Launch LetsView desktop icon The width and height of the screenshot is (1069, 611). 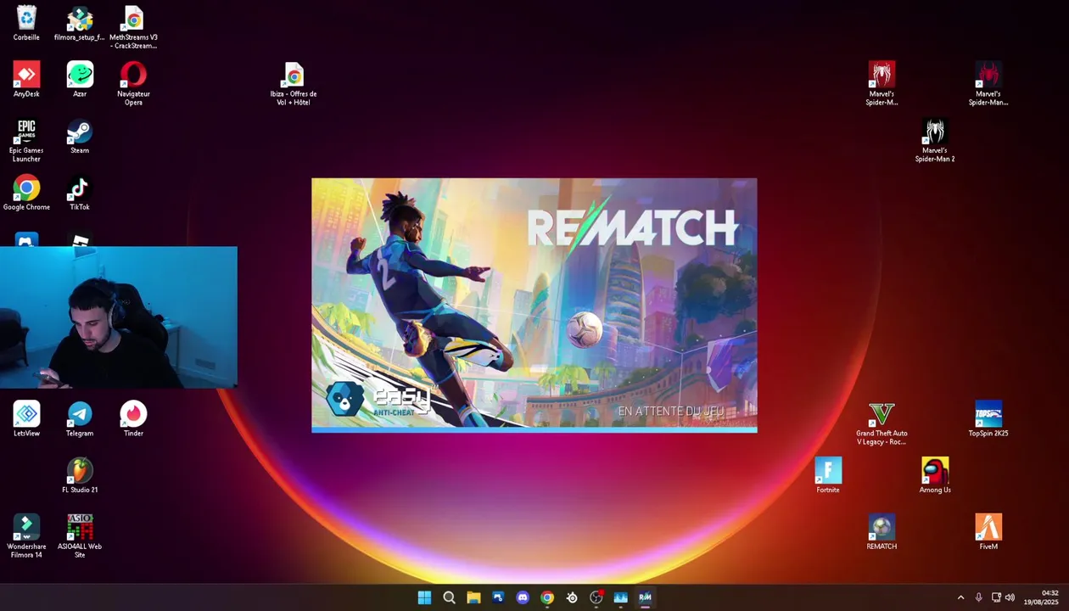pos(26,419)
